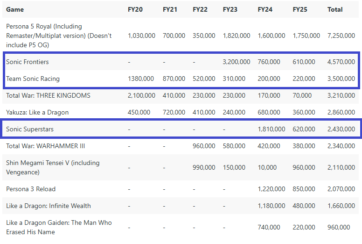The height and width of the screenshot is (244, 362).
Task: Click the FY23 column header
Action: 230,9
